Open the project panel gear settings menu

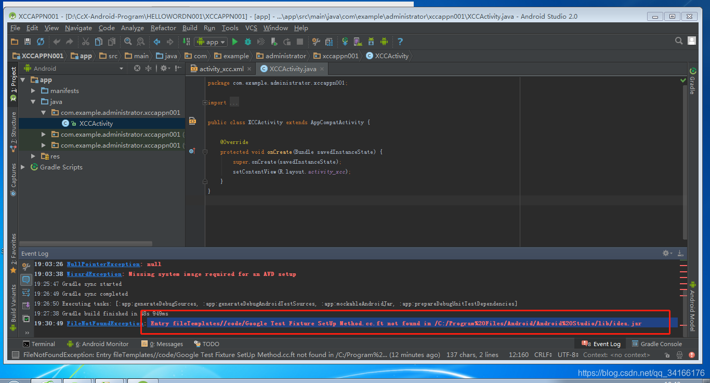165,68
